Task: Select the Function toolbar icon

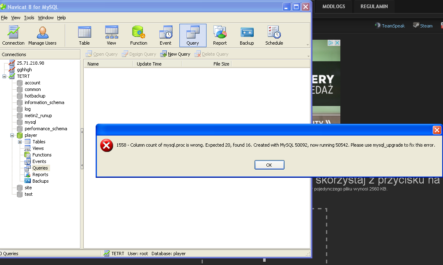Action: tap(138, 36)
